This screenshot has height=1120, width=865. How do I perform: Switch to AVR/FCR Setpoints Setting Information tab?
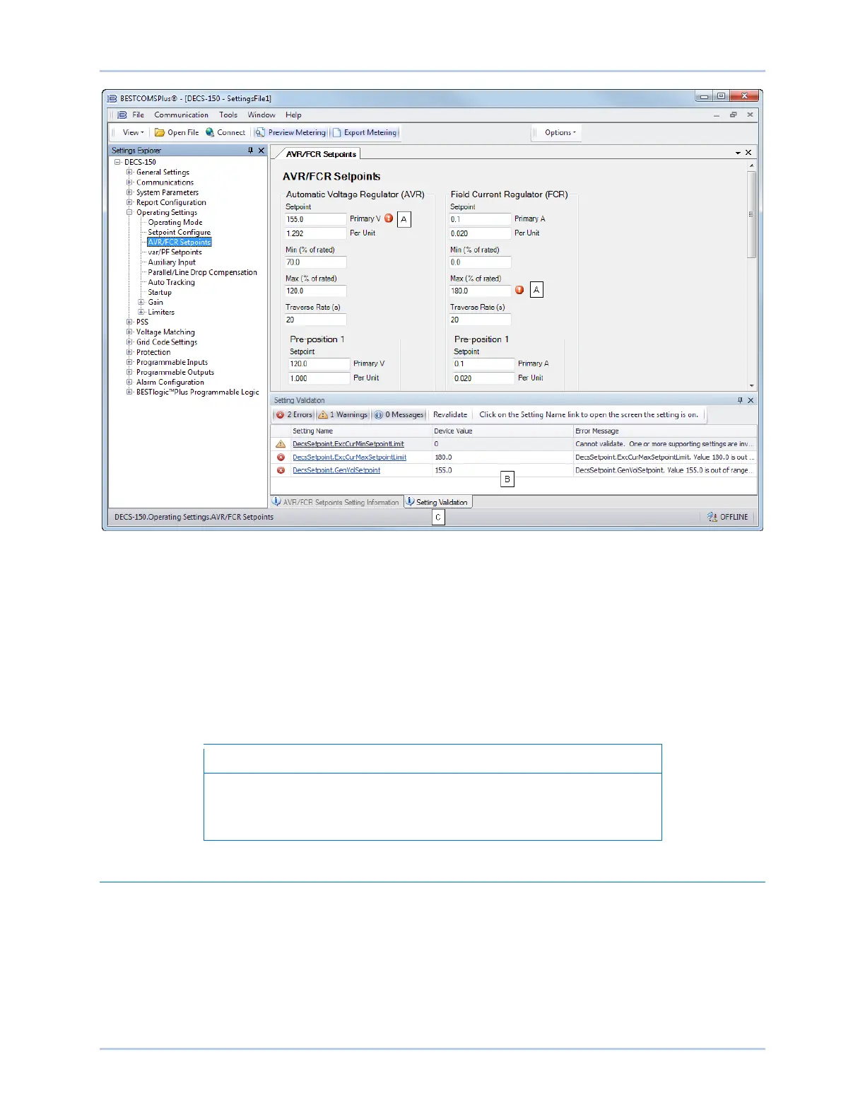point(336,502)
